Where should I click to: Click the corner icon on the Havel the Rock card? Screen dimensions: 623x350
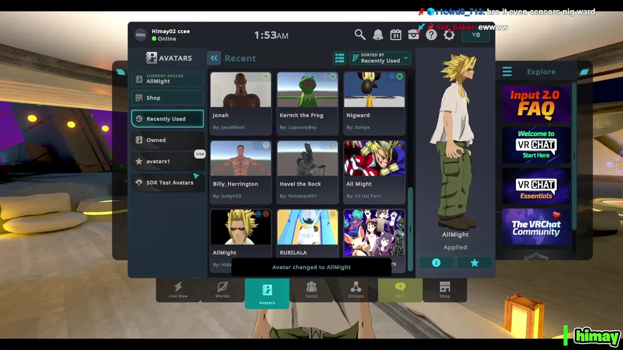click(x=333, y=145)
